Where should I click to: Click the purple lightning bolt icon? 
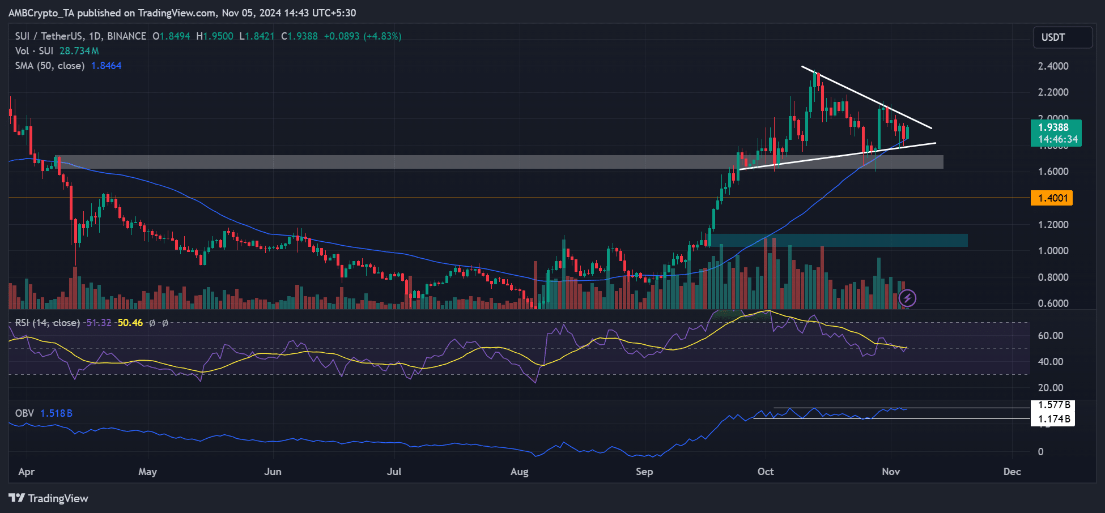point(907,298)
